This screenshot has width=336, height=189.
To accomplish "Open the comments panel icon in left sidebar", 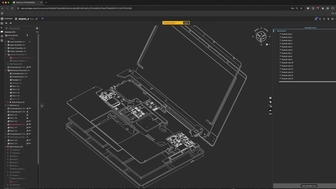I will point(2,32).
